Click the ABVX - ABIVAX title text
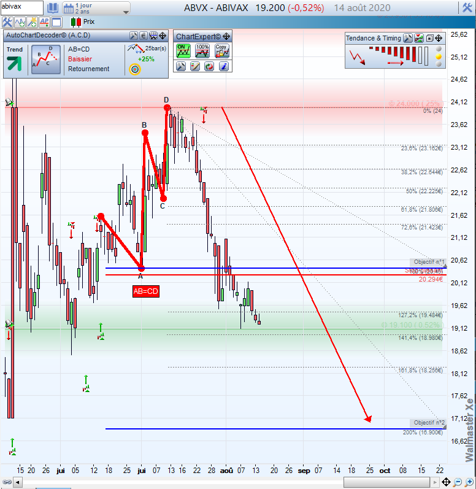Image resolution: width=476 pixels, height=489 pixels. point(216,8)
